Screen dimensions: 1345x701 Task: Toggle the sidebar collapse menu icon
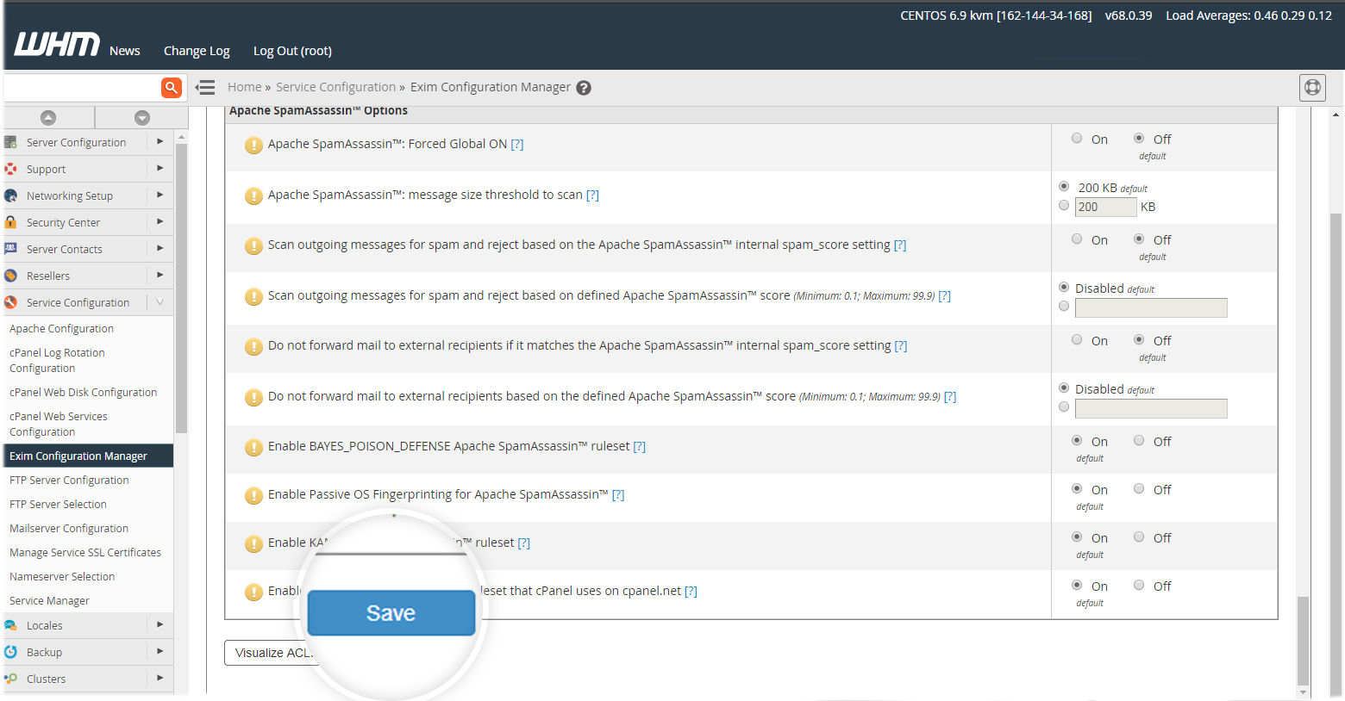coord(205,87)
